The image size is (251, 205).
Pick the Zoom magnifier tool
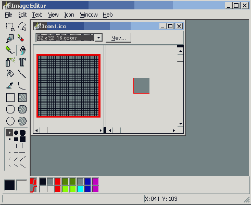(x=10, y=39)
